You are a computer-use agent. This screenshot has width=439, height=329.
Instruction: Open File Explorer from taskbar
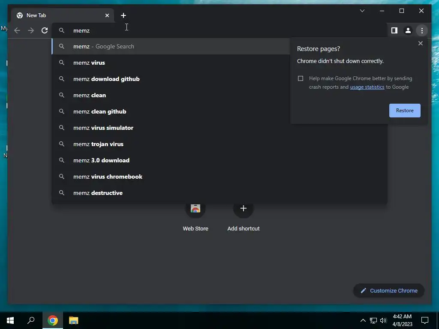point(73,320)
